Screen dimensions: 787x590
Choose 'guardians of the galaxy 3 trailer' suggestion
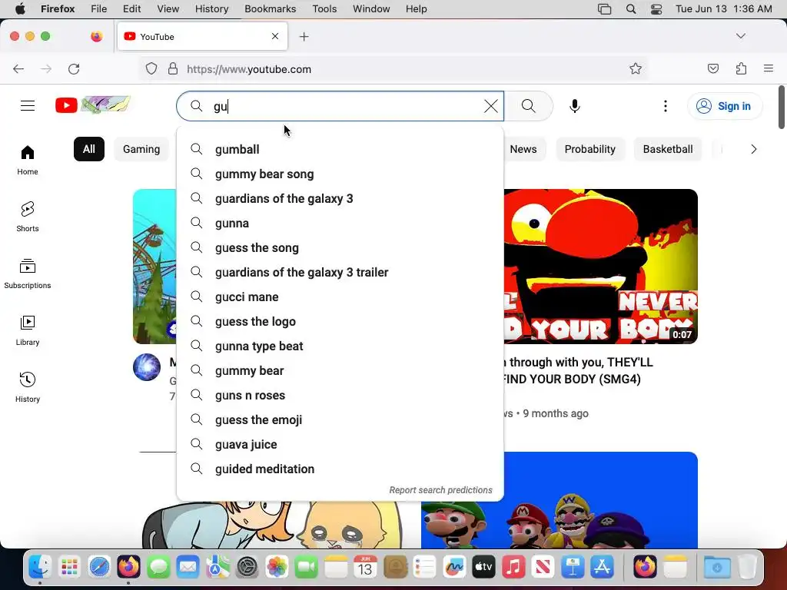point(340,273)
